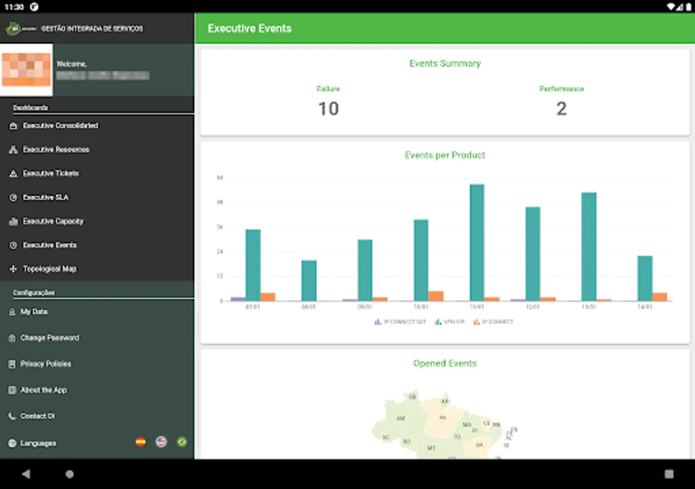Click the user profile picture thumbnail
Viewport: 695px width, 489px height.
point(27,70)
